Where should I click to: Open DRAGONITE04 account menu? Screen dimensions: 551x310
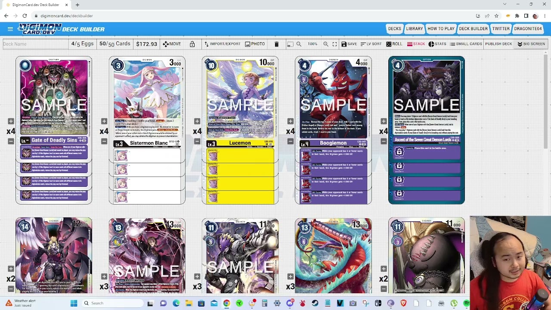point(528,29)
